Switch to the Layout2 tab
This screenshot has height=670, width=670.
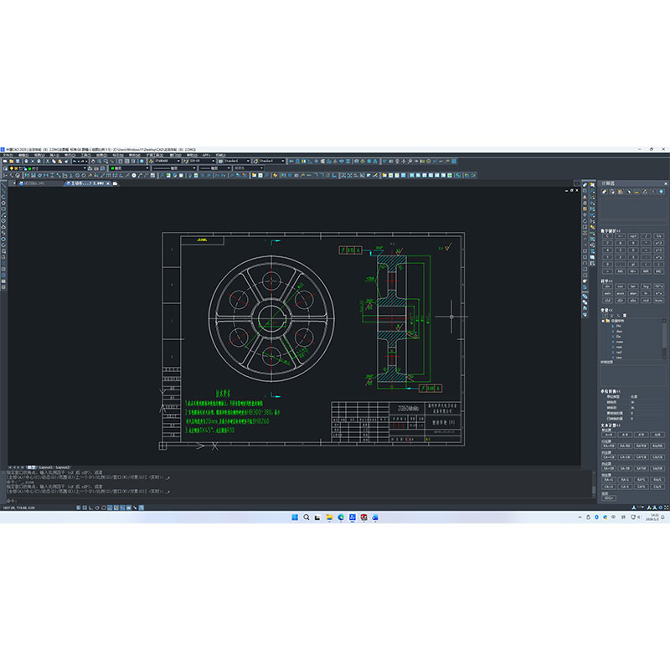[x=63, y=466]
